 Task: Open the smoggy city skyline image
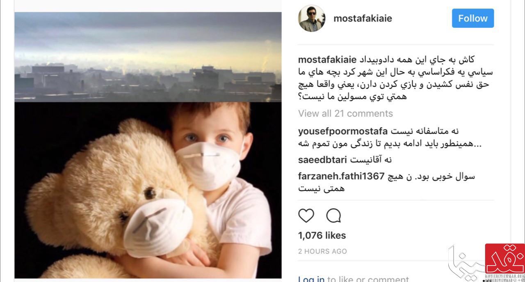(x=148, y=57)
